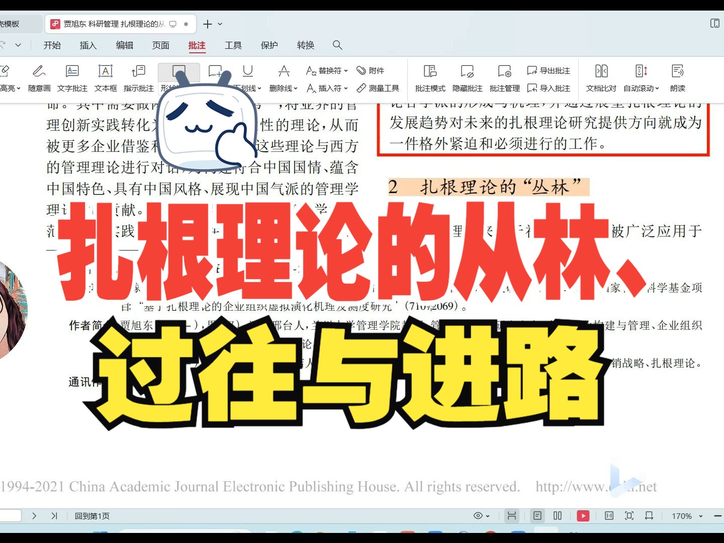Viewport: 724px width, 543px height.
Task: Click 导出批注 to export annotations
Action: 550,71
